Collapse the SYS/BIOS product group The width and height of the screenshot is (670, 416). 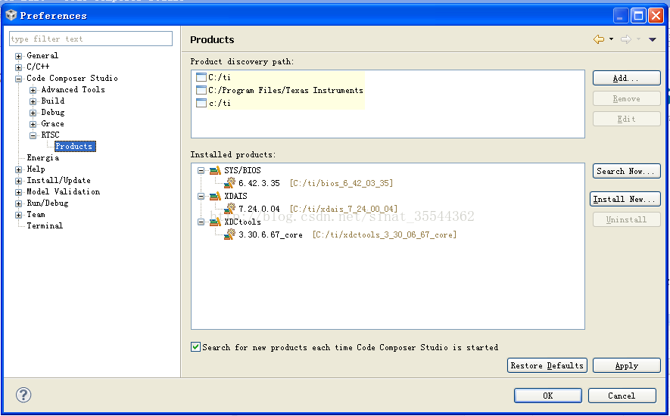pyautogui.click(x=201, y=171)
